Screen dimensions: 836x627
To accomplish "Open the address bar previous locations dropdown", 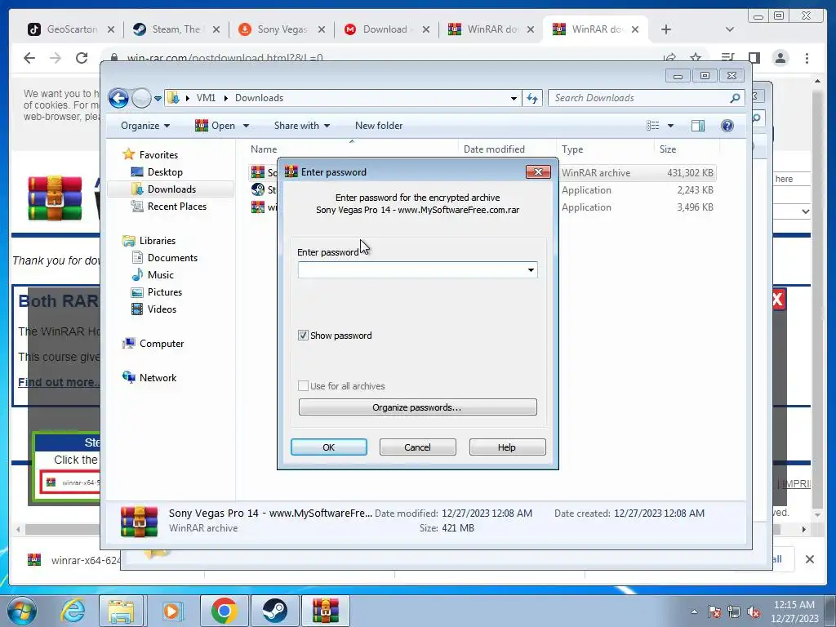I will pyautogui.click(x=514, y=98).
